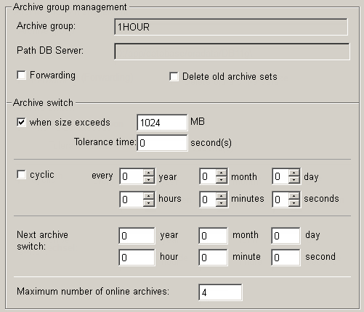Uncheck when size exceeds option
The height and width of the screenshot is (312, 364).
click(21, 122)
